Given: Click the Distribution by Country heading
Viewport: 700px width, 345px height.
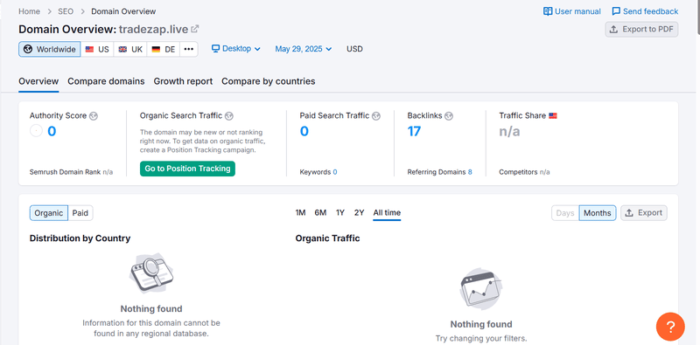Looking at the screenshot, I should [x=80, y=238].
